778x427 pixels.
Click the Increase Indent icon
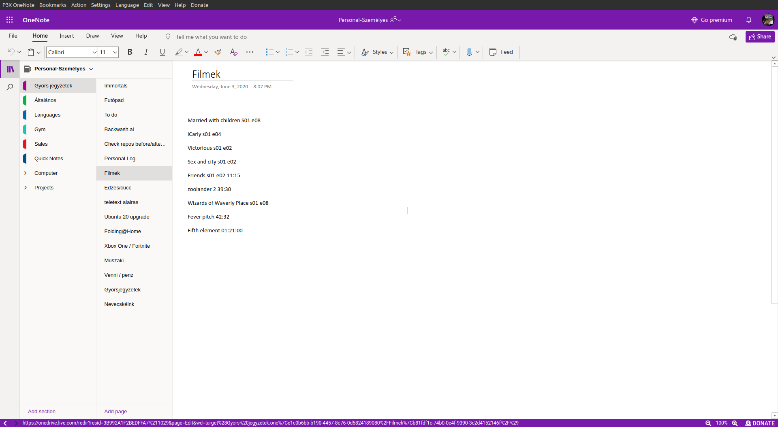tap(325, 52)
